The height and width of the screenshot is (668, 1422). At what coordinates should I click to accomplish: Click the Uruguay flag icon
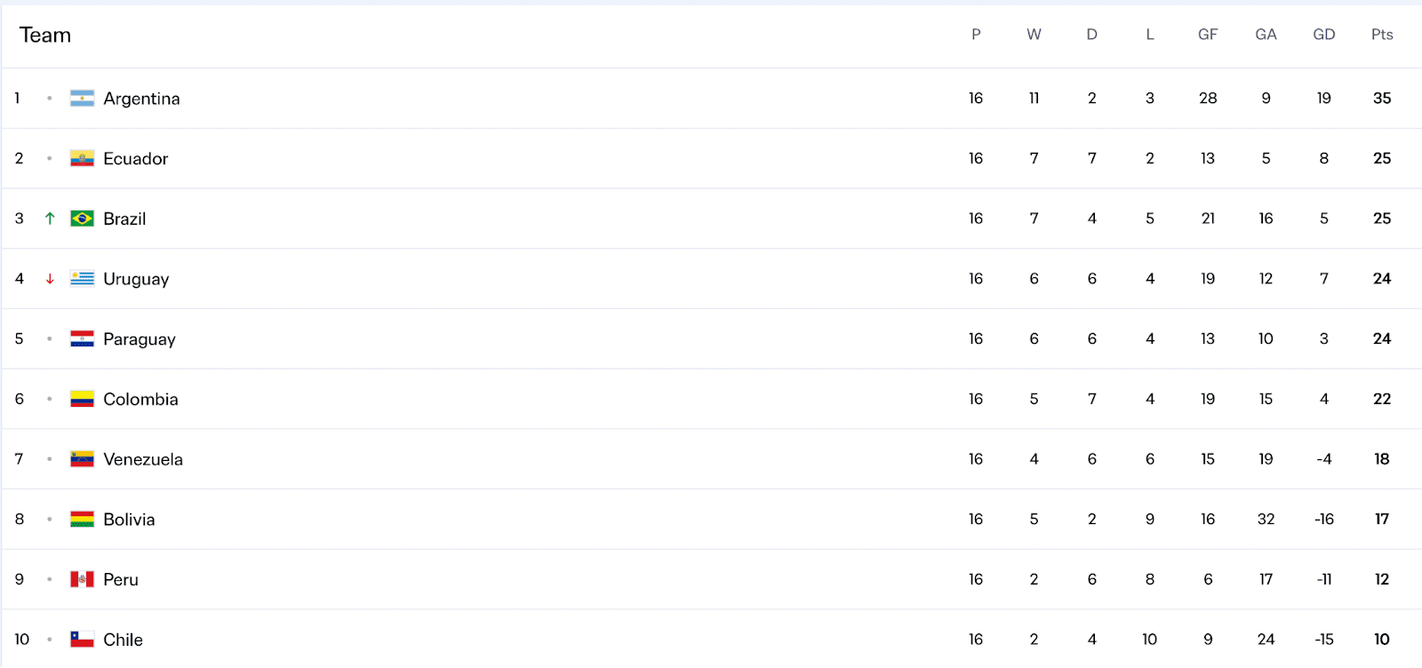(82, 279)
